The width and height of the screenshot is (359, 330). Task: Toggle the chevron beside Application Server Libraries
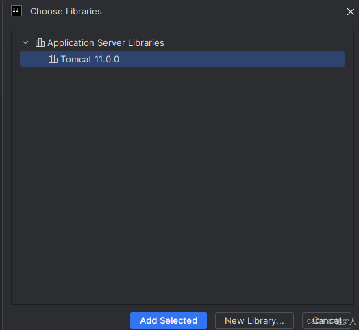25,42
